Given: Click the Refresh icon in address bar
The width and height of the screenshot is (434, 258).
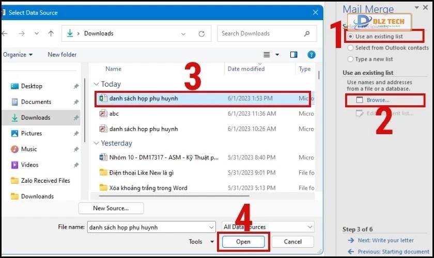Looking at the screenshot, I should coord(202,34).
